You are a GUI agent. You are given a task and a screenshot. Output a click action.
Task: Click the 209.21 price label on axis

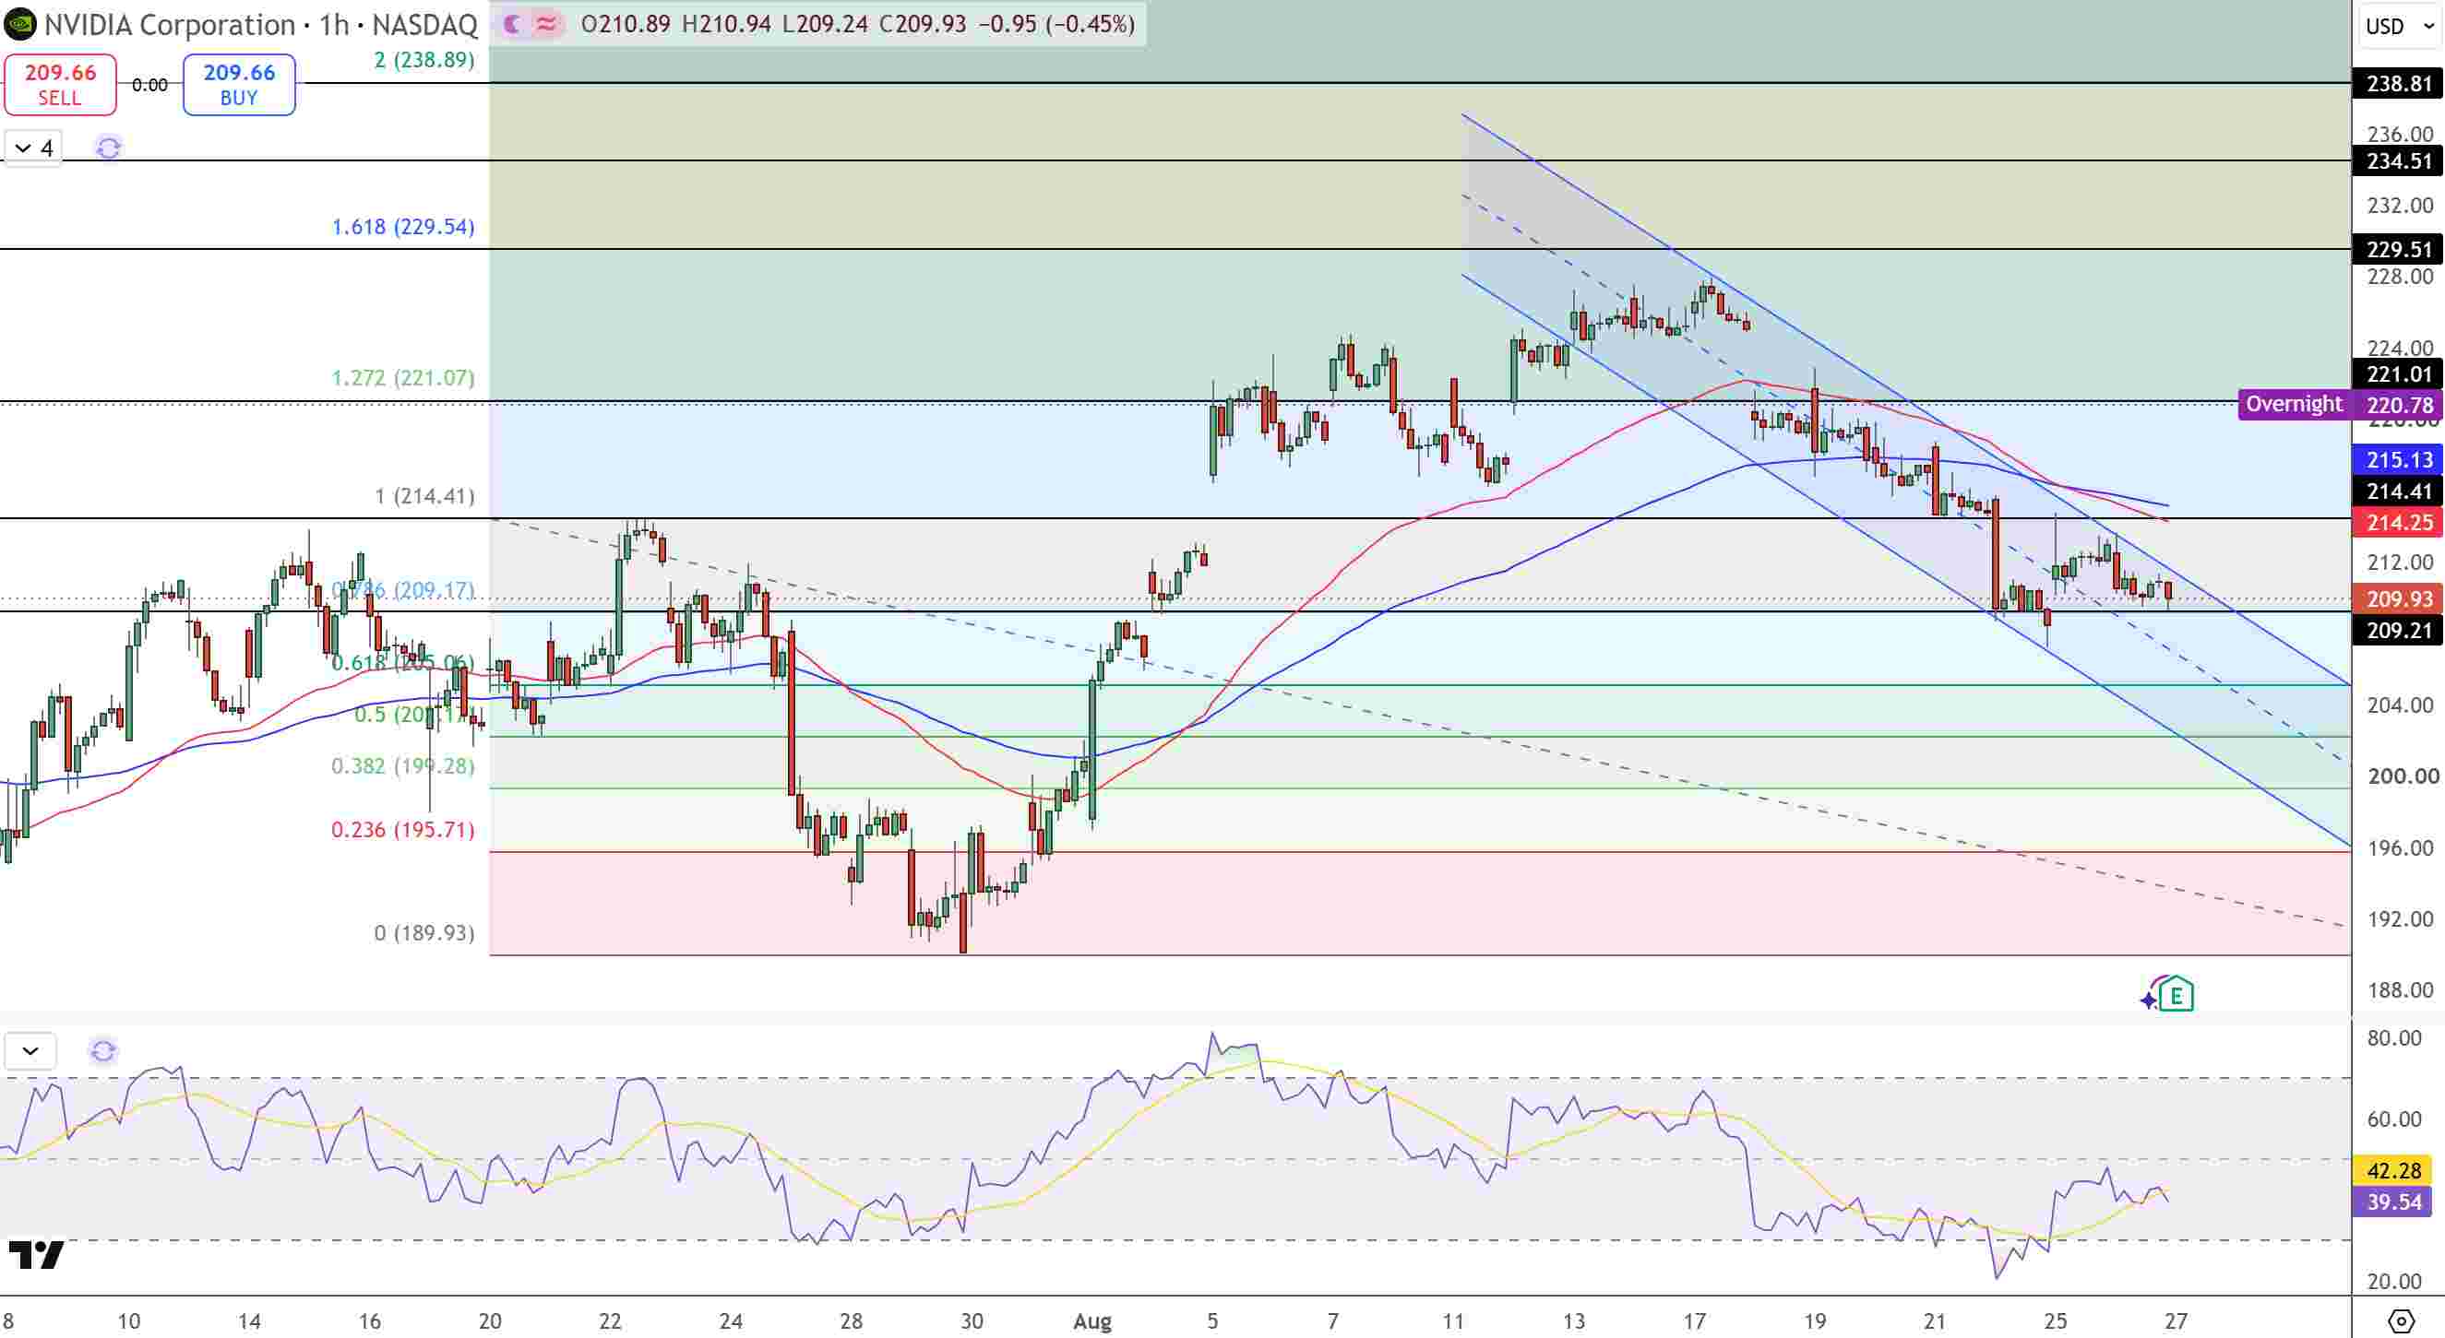click(x=2398, y=630)
